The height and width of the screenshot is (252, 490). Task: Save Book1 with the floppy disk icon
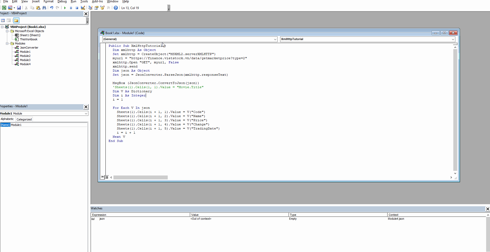(19, 8)
